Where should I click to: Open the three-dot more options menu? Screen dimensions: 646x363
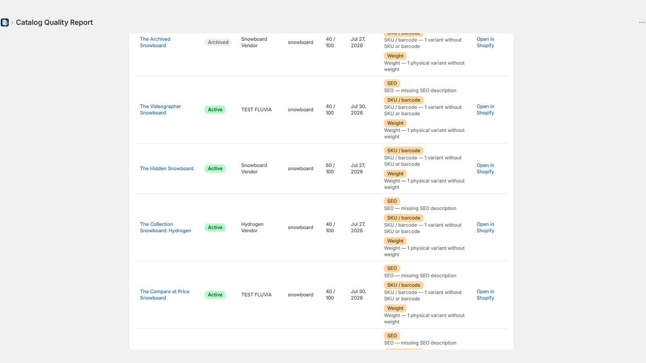tap(642, 23)
